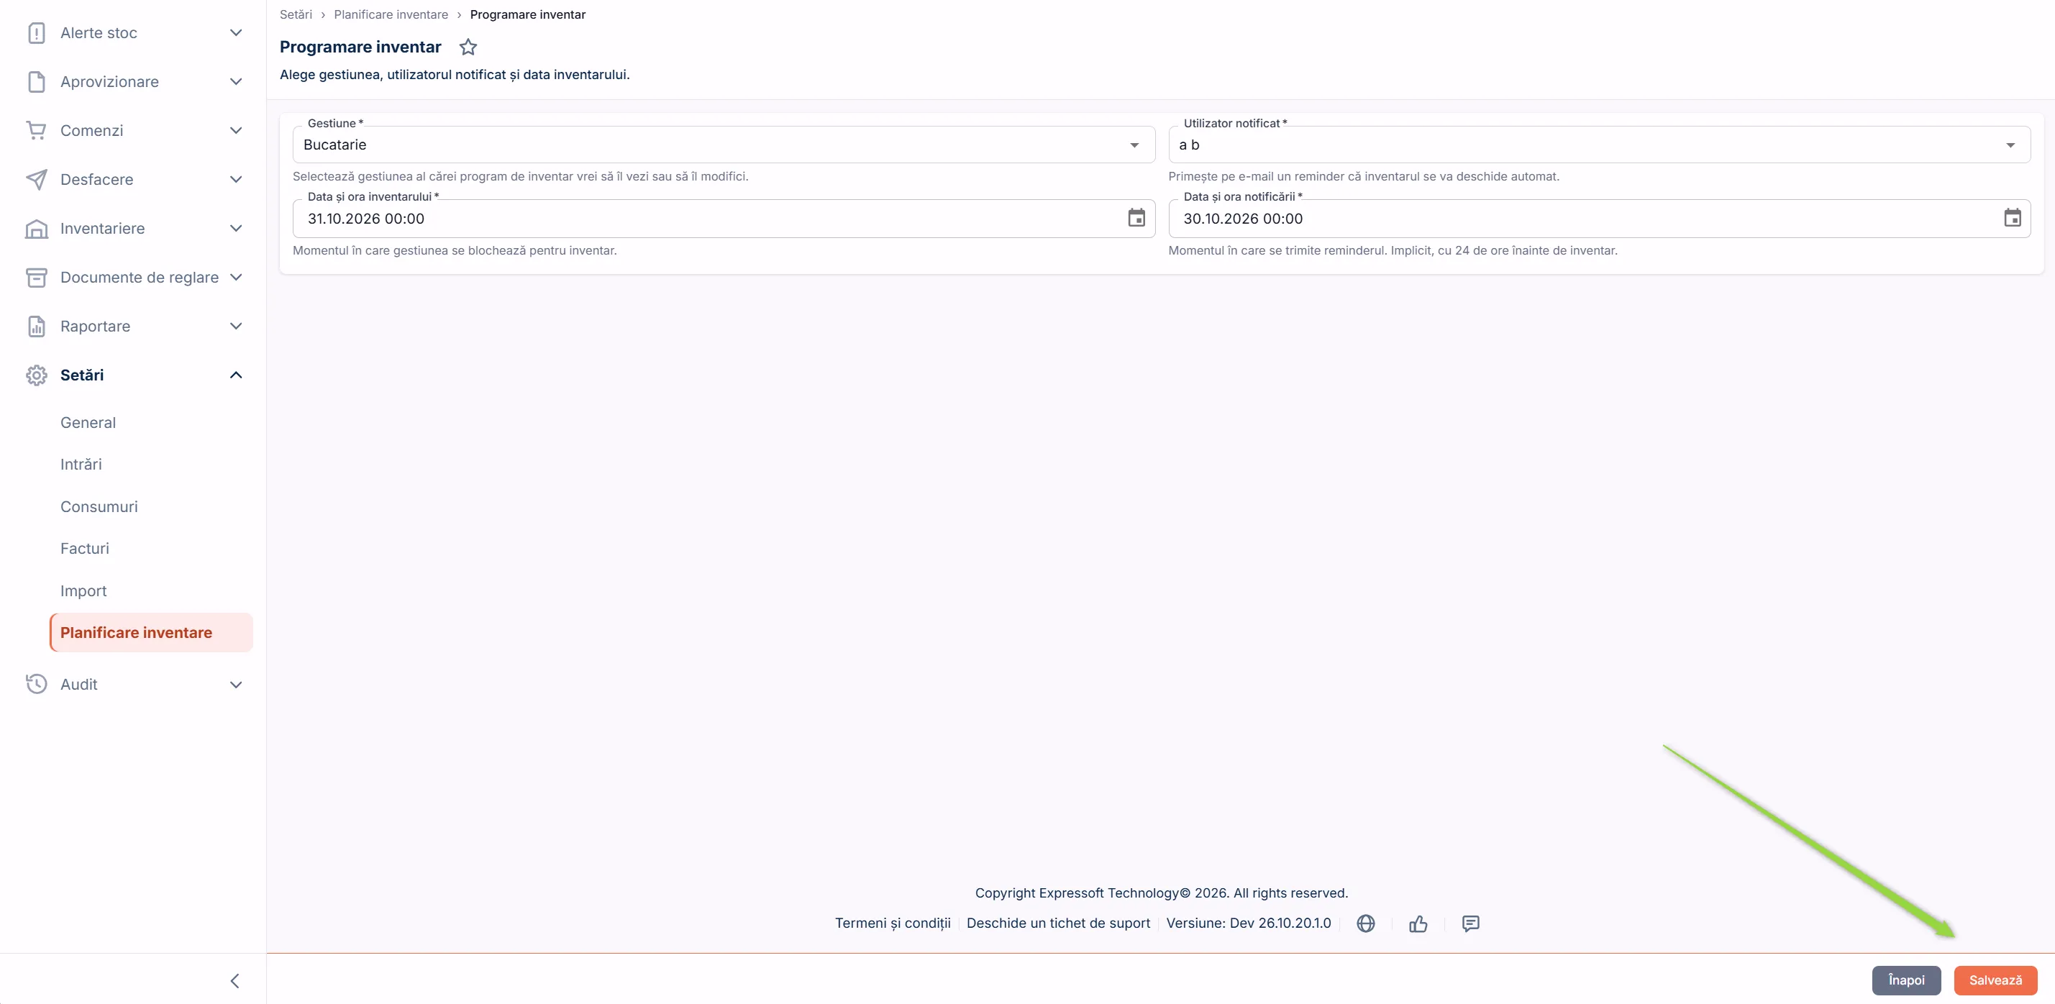Click the thumbs up feedback icon
Screen dimensions: 2055x1004
point(1418,923)
